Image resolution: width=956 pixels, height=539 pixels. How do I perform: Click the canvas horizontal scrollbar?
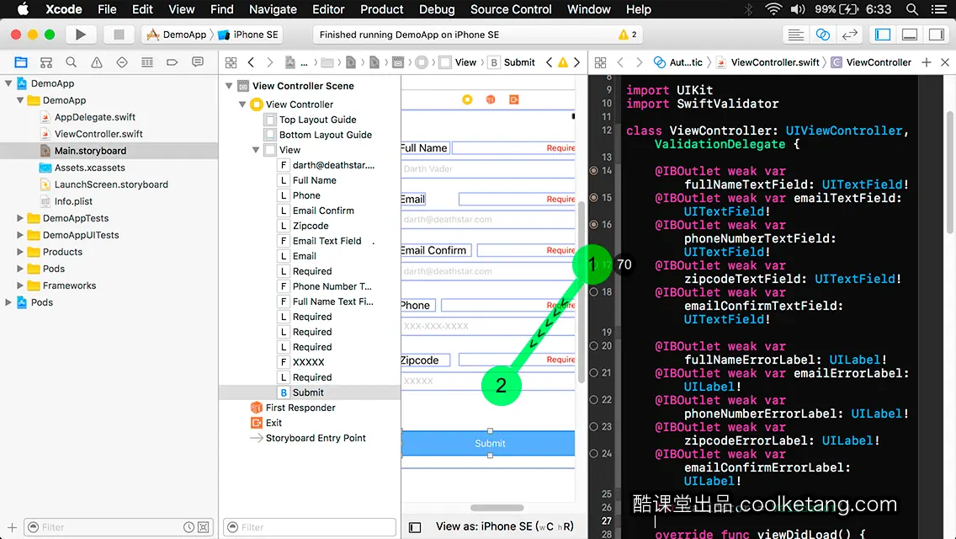click(x=497, y=507)
